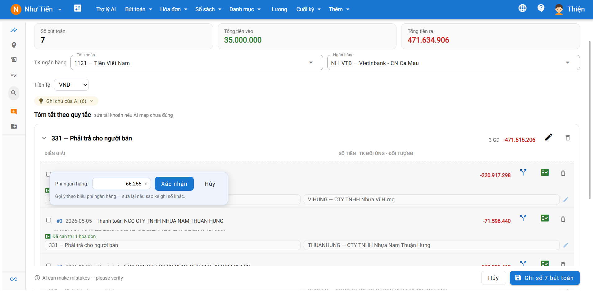Click the Thiện user avatar
This screenshot has height=292, width=593.
(x=559, y=9)
